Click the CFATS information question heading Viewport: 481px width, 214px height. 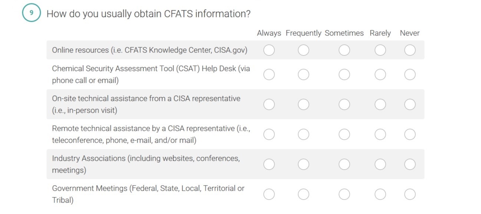pos(148,14)
